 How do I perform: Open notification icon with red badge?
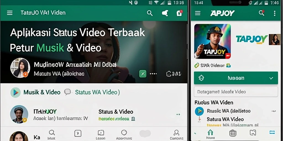pyautogui.click(x=179, y=13)
